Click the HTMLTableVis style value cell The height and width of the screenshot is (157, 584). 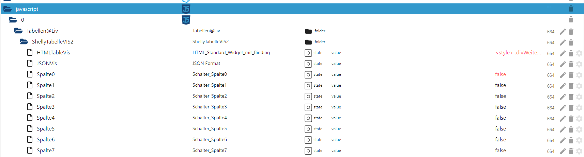(x=518, y=53)
